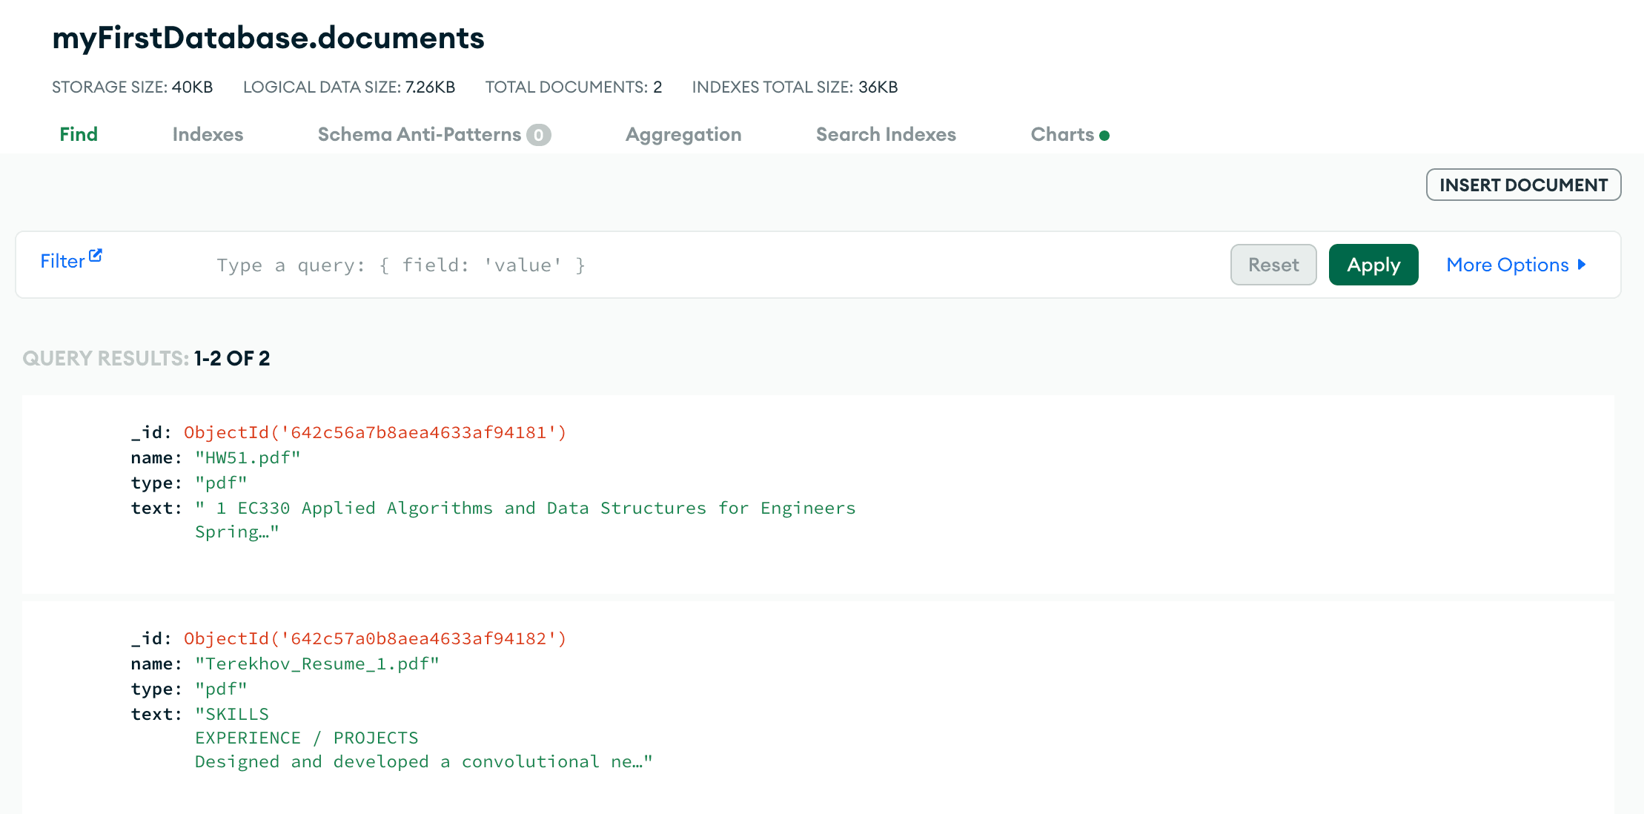Click the text field label in Terekhov document

(156, 714)
